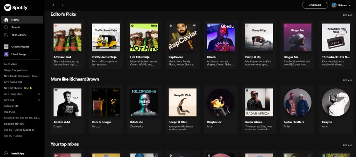
Task: Open Crayon artist round picture
Action: pos(336,102)
